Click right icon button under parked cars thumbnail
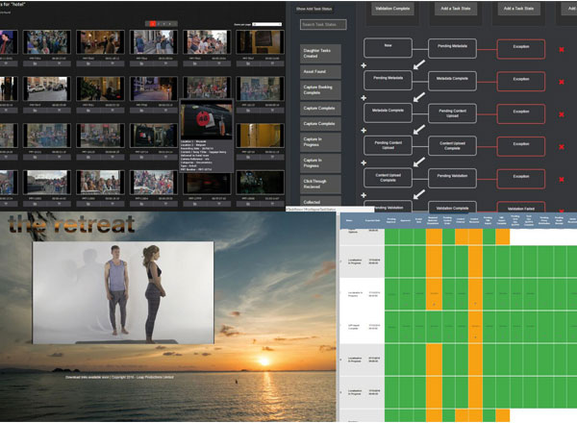 [59, 110]
